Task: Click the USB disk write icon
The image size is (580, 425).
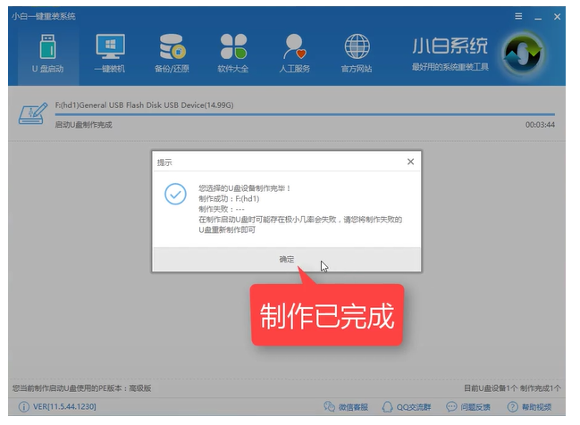Action: [x=33, y=113]
